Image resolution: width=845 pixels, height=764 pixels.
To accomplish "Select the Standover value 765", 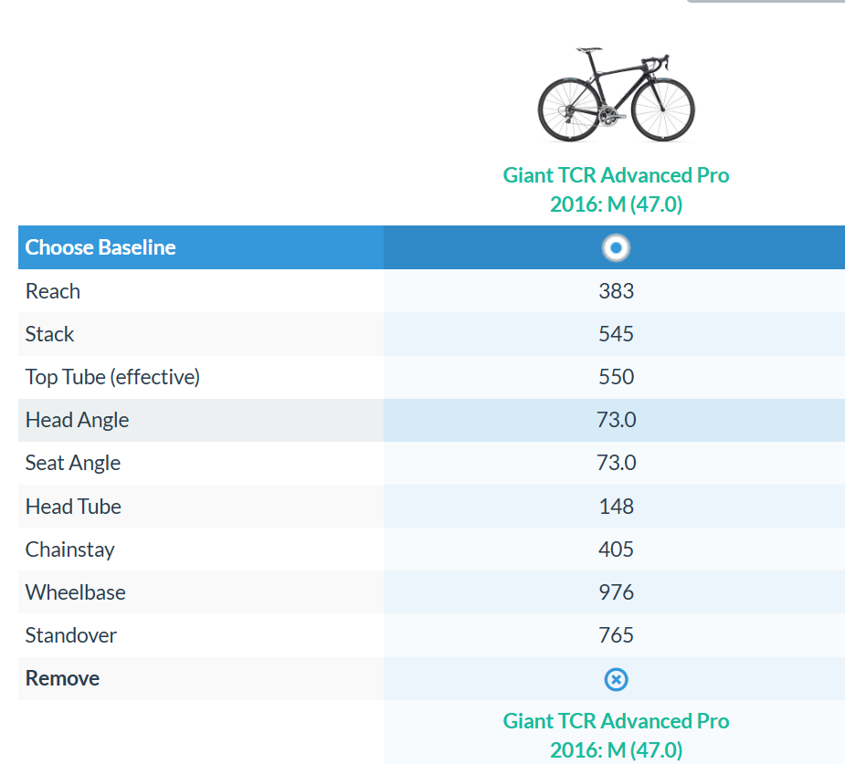I will [617, 635].
